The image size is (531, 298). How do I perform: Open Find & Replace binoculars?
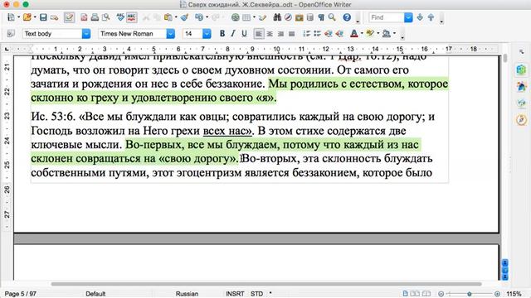tap(277, 17)
